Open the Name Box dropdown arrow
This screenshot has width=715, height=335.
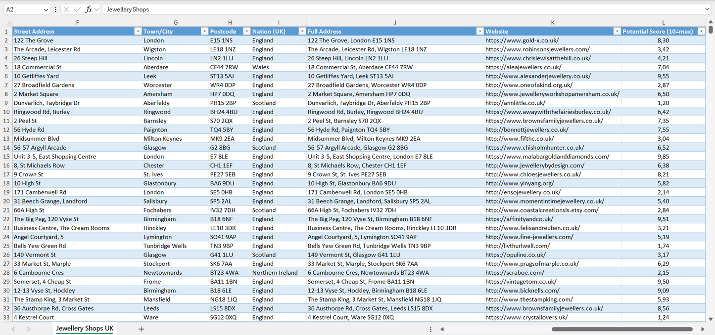pyautogui.click(x=46, y=9)
